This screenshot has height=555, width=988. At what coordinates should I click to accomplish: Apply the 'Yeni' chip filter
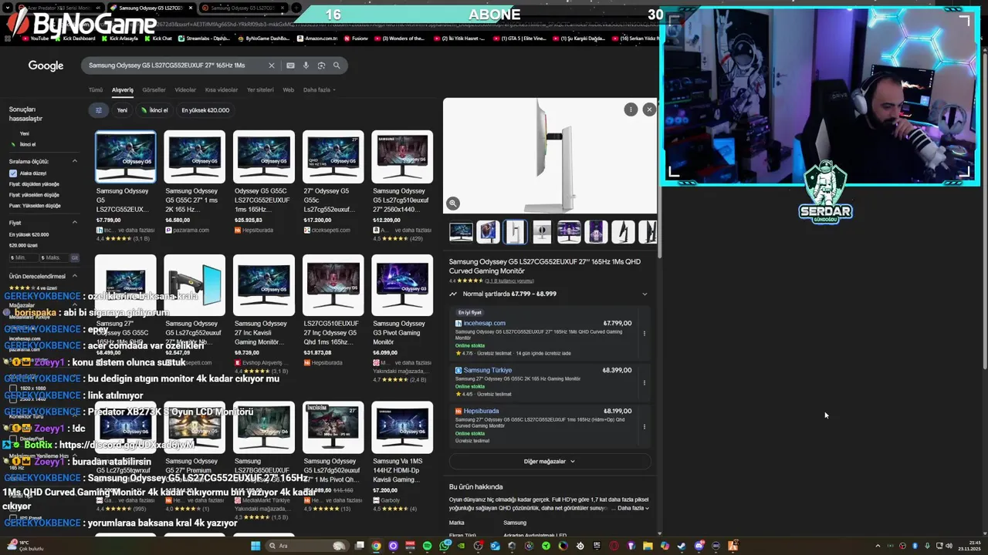122,110
